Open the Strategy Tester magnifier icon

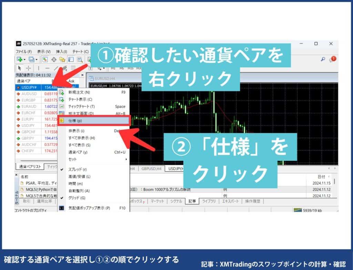[80, 59]
